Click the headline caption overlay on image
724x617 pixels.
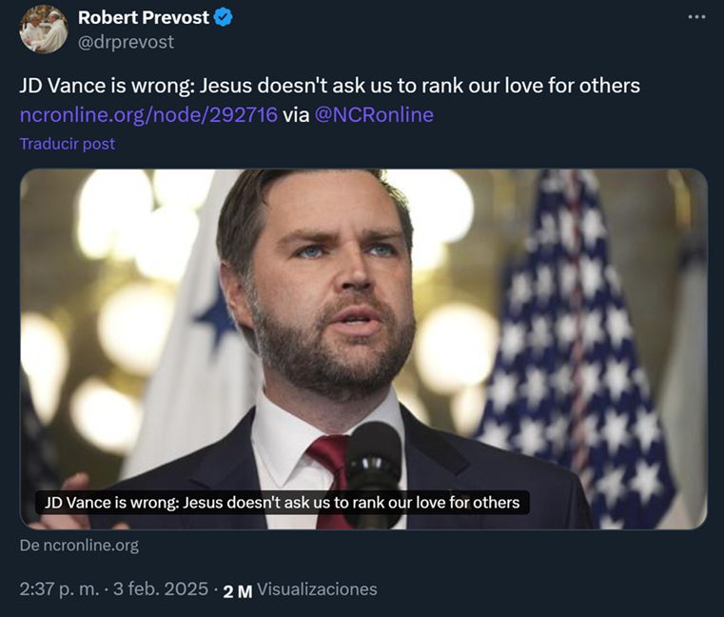(283, 503)
